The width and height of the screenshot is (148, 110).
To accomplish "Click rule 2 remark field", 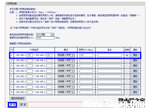I will (110, 60).
